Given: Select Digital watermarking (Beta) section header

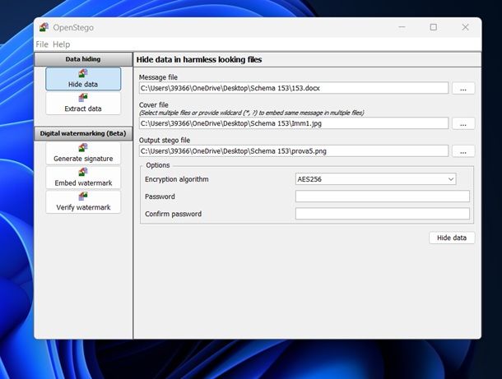Looking at the screenshot, I should 83,133.
